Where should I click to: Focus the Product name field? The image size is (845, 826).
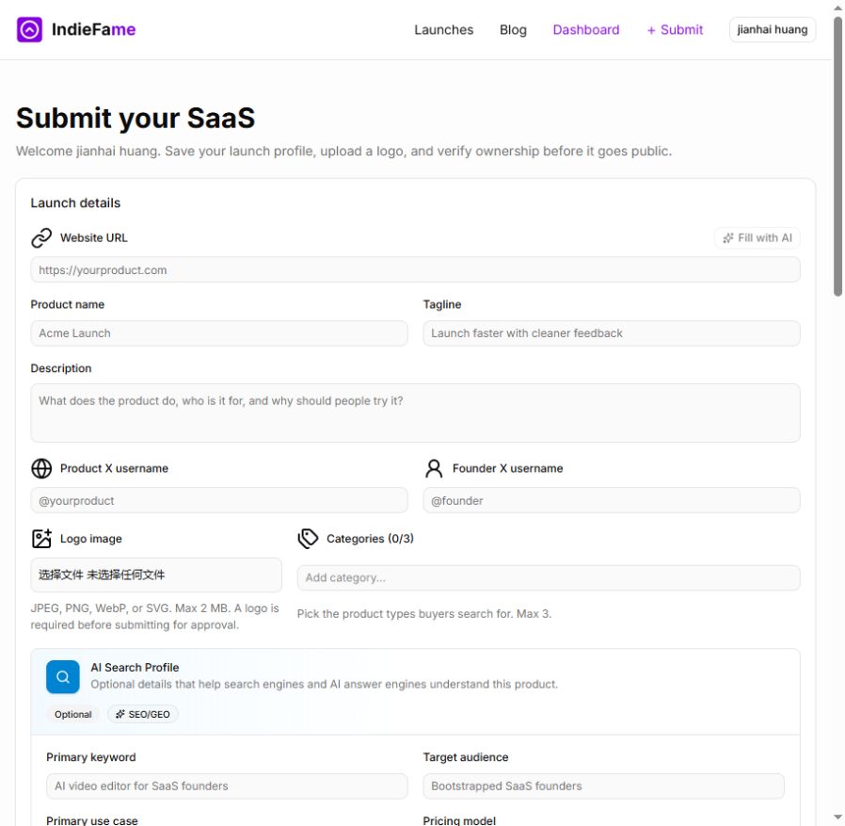pyautogui.click(x=219, y=333)
